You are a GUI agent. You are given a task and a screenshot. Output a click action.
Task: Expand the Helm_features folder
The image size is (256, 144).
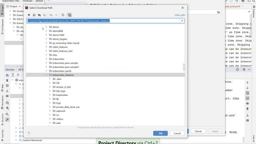click(46, 47)
